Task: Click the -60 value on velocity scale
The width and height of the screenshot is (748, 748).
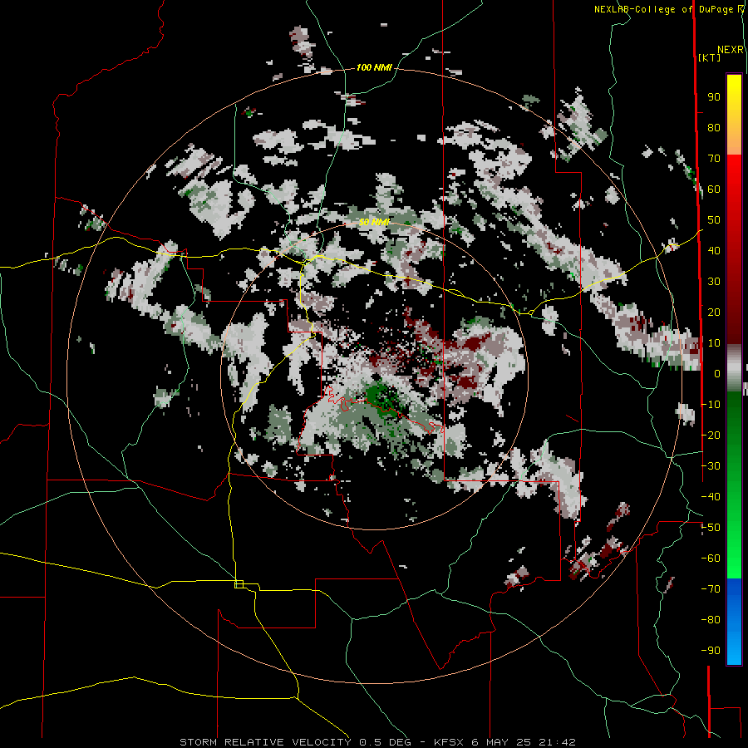Action: pyautogui.click(x=711, y=559)
